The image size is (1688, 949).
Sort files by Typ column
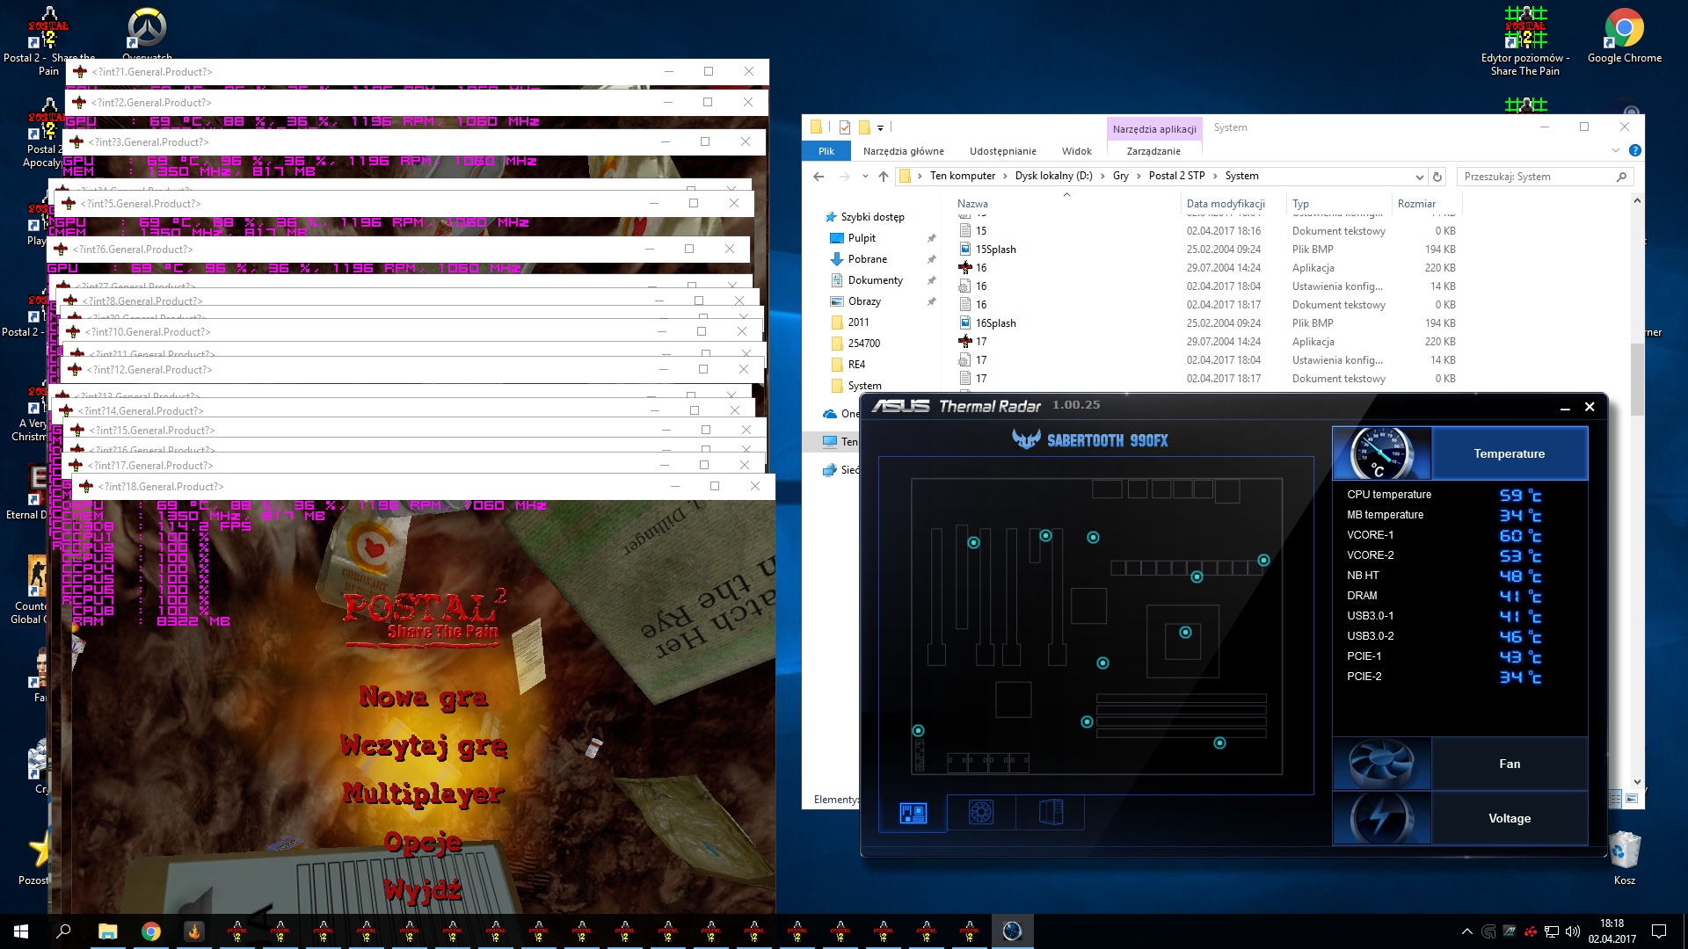click(x=1300, y=204)
